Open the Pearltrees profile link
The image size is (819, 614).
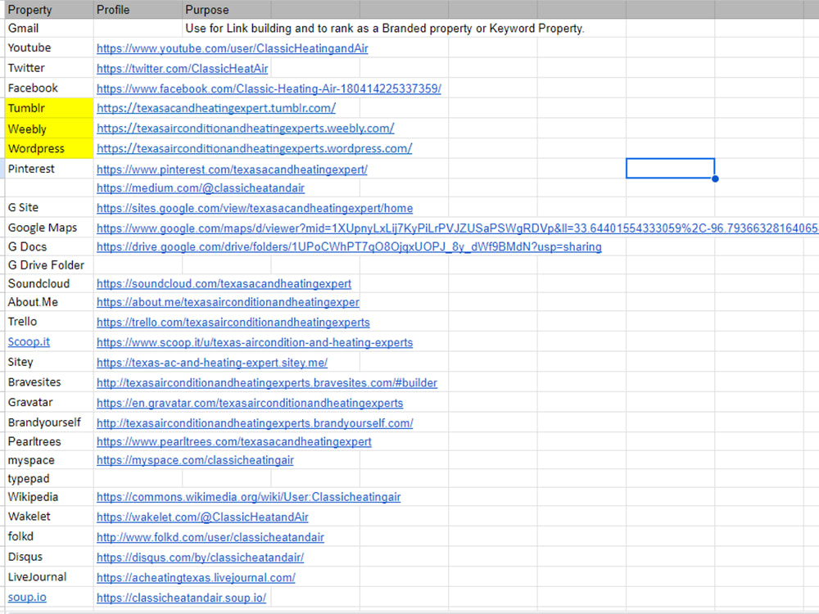(x=234, y=442)
